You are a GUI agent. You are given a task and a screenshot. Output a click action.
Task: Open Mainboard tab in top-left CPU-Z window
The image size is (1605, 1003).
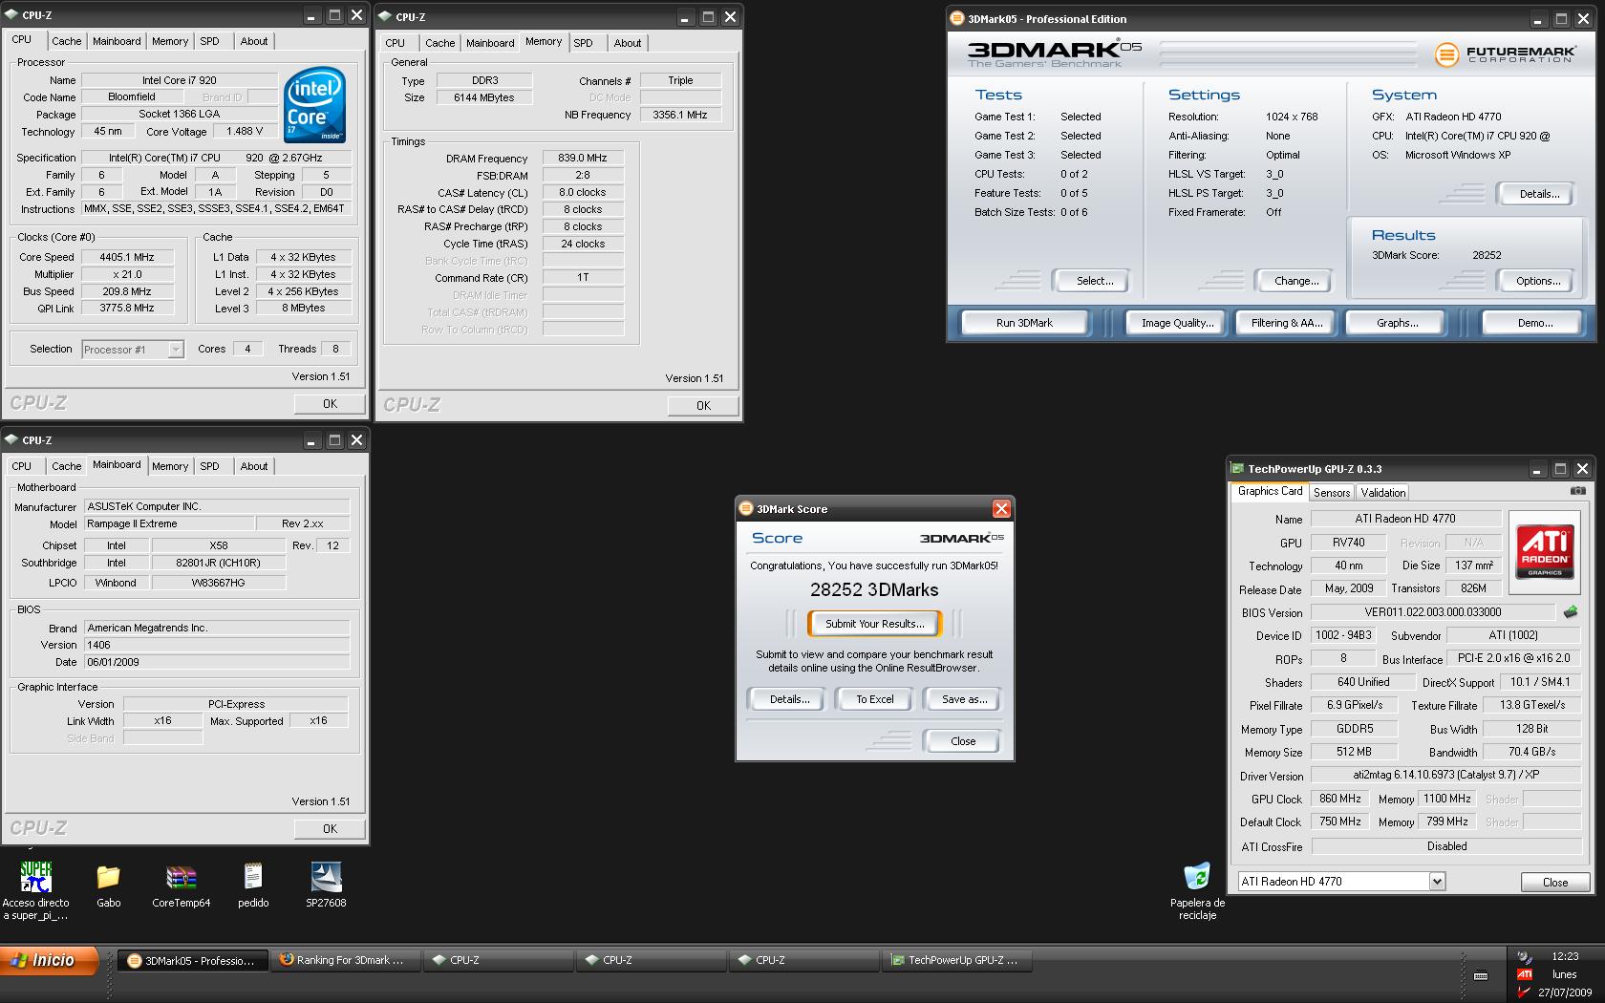pyautogui.click(x=117, y=41)
